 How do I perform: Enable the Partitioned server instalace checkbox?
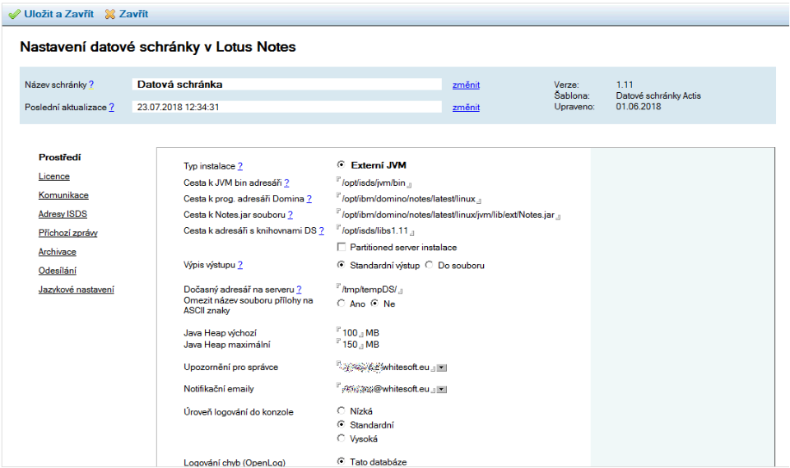click(x=342, y=248)
